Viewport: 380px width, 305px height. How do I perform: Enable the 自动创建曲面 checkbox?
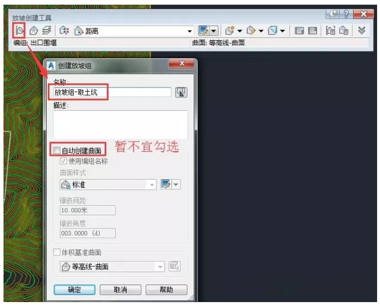[x=57, y=150]
